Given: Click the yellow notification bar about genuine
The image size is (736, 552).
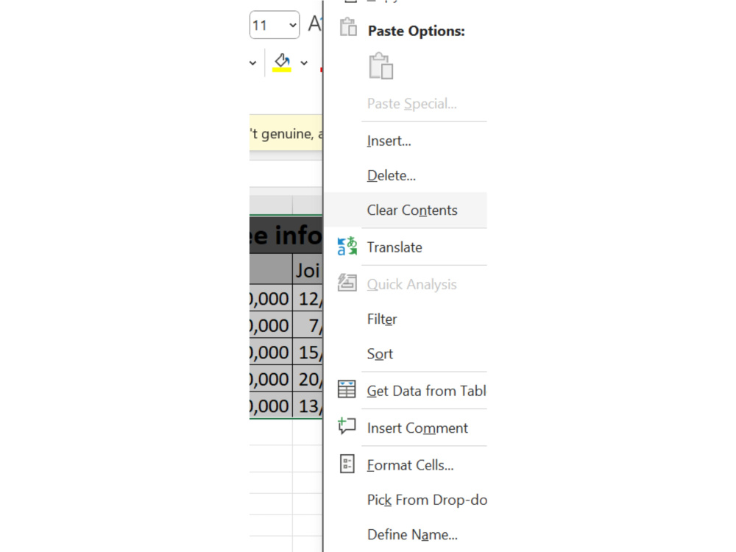Looking at the screenshot, I should [286, 133].
